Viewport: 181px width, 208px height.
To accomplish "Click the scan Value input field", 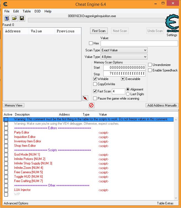I will coord(139,43).
